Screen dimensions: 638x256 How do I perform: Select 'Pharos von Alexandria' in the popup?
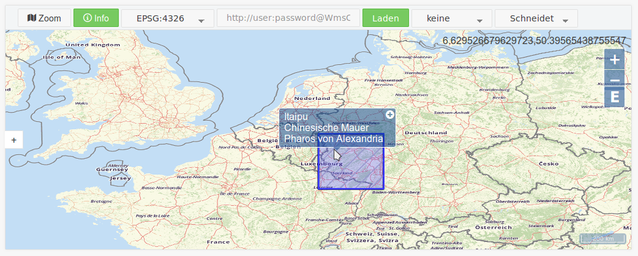[334, 139]
